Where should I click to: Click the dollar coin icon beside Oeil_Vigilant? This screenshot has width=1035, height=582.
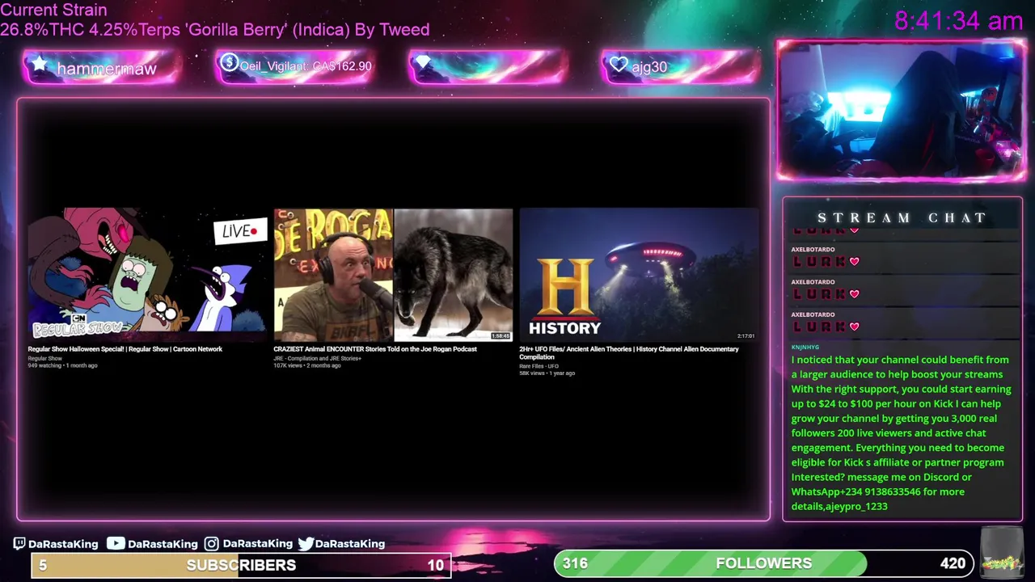(x=229, y=62)
